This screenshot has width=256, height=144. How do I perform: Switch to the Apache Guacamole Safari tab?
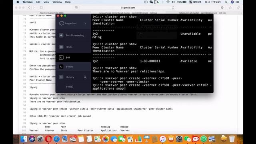tap(52, 13)
